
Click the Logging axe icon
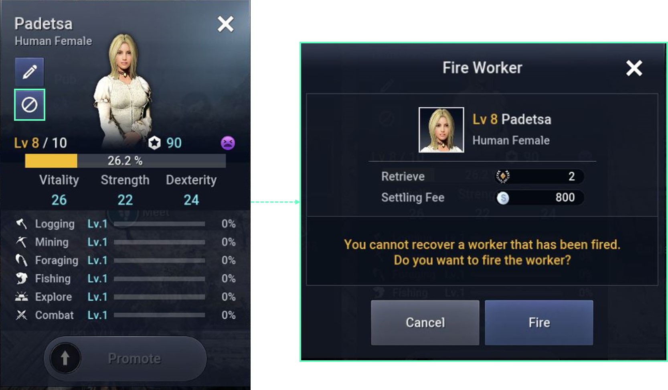tap(21, 224)
